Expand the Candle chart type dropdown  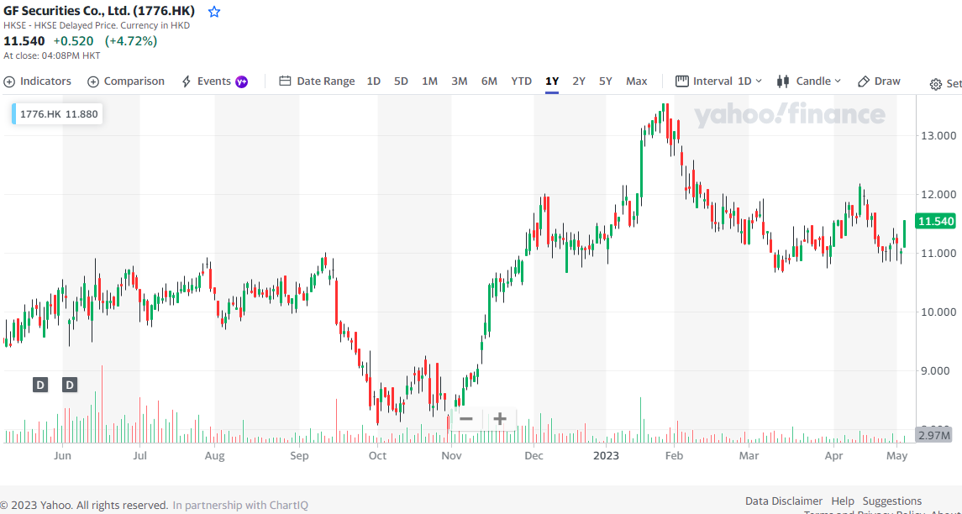pyautogui.click(x=808, y=81)
